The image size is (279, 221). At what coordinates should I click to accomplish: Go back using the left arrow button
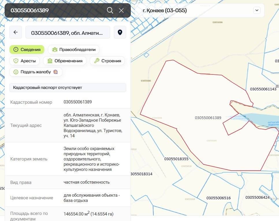(16, 32)
